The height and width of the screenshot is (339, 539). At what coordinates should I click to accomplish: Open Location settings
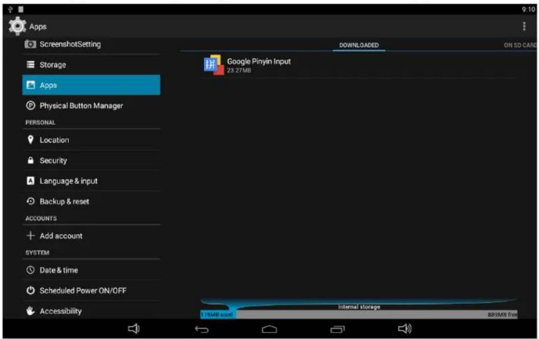click(91, 140)
